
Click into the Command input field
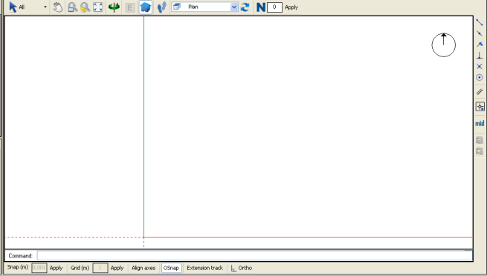(255, 255)
